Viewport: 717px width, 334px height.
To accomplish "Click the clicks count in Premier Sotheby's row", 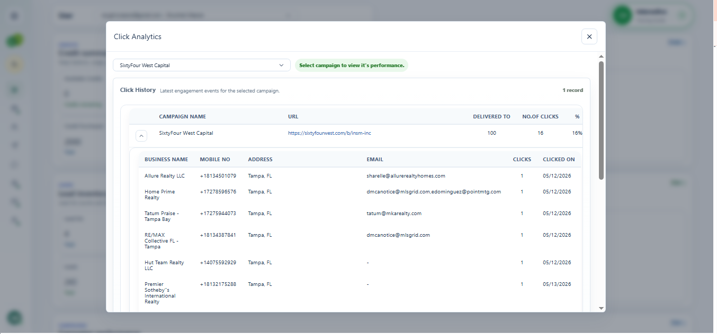I will coord(522,284).
